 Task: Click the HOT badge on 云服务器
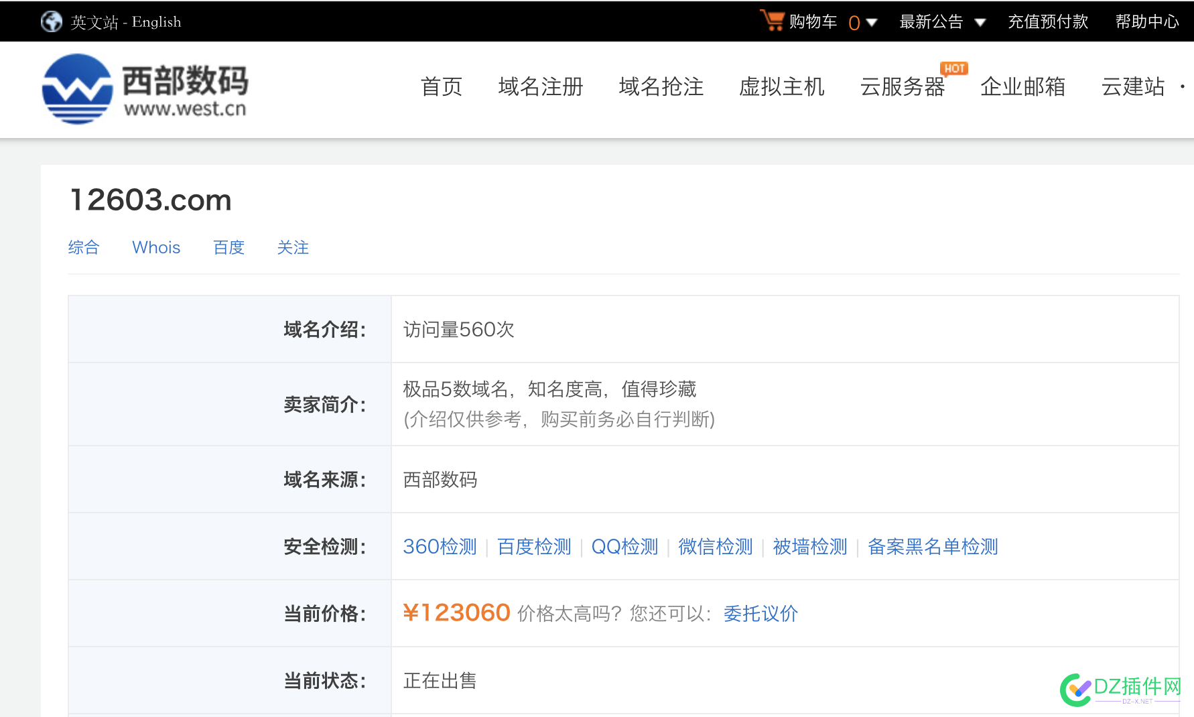(954, 68)
